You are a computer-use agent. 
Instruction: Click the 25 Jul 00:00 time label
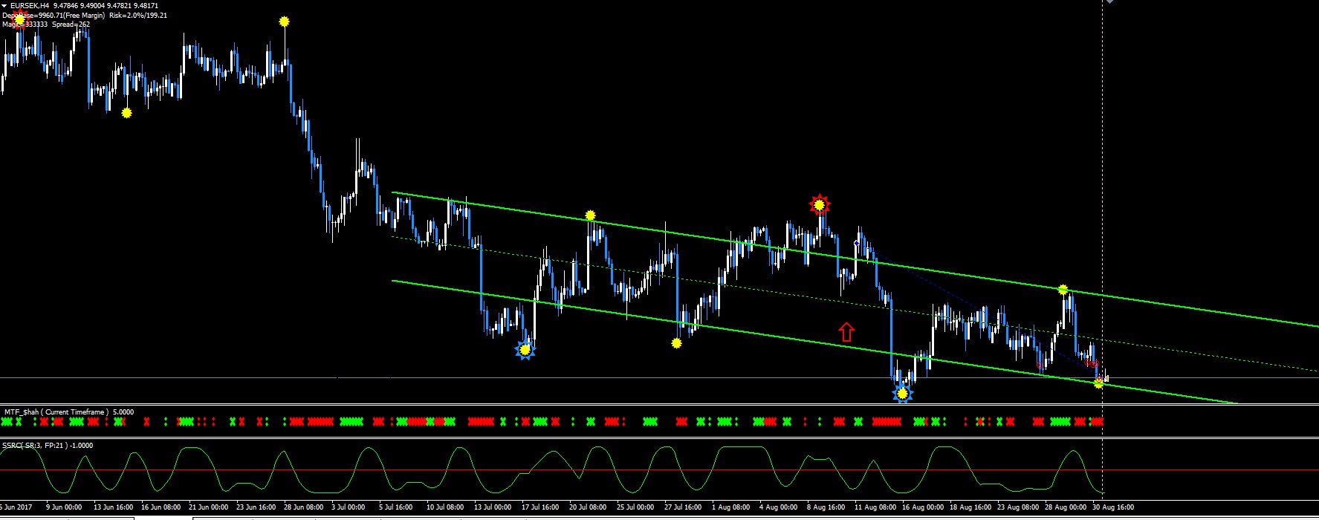[635, 507]
